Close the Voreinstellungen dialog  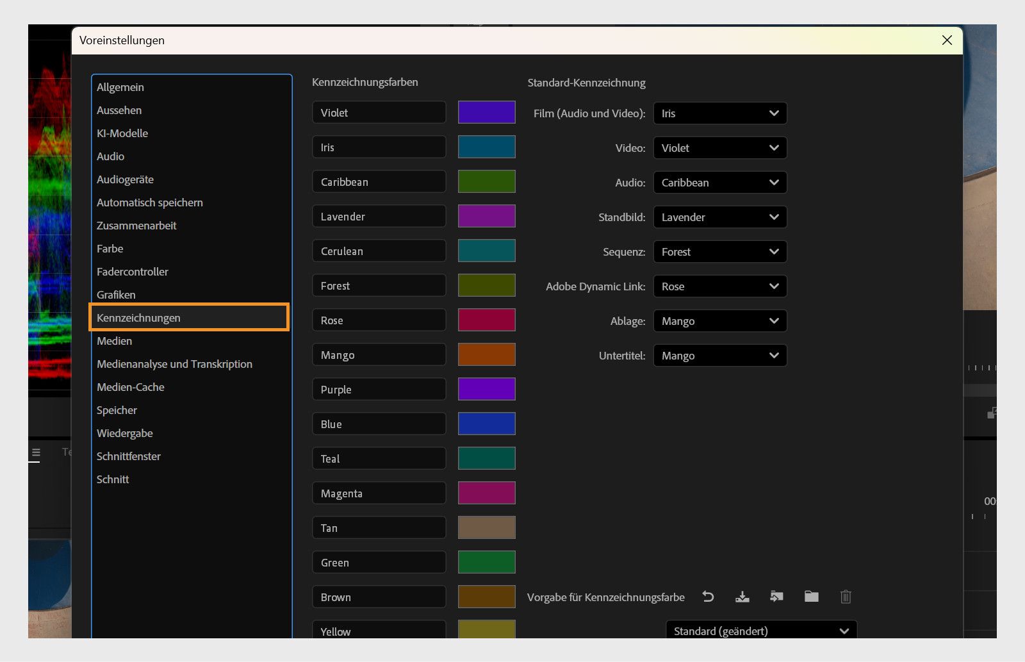point(947,40)
